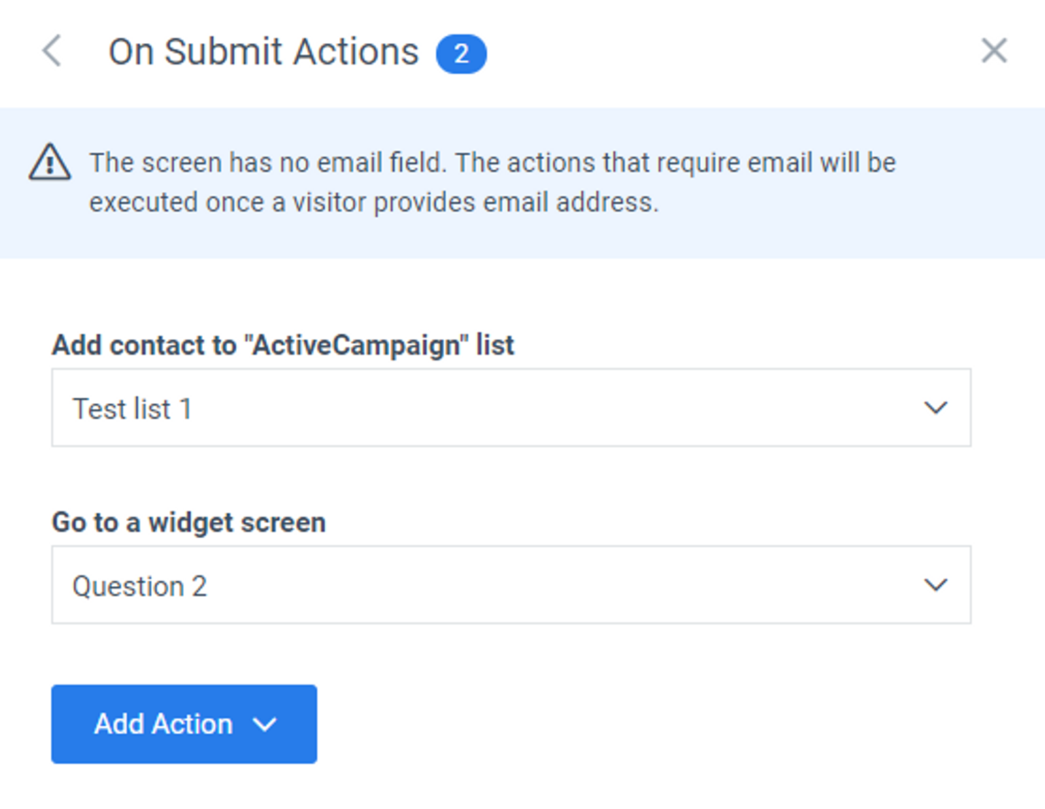The image size is (1045, 809).
Task: Click the Go to a widget screen label
Action: coord(189,522)
